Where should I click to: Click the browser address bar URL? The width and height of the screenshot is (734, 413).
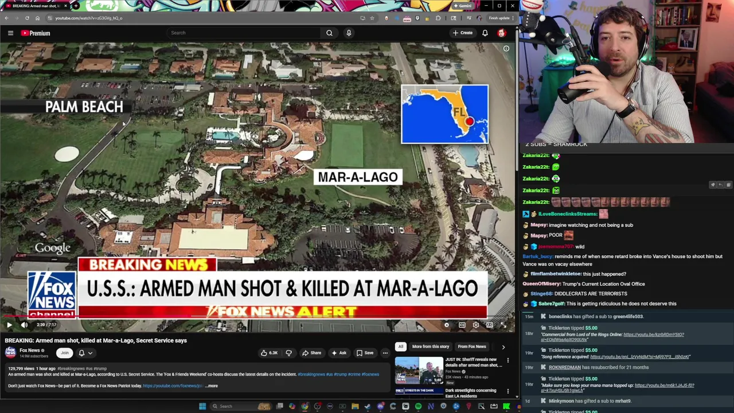89,18
